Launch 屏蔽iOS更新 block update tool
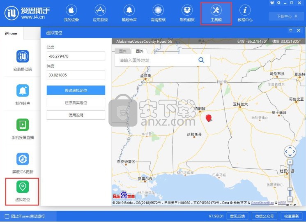 coord(23,163)
